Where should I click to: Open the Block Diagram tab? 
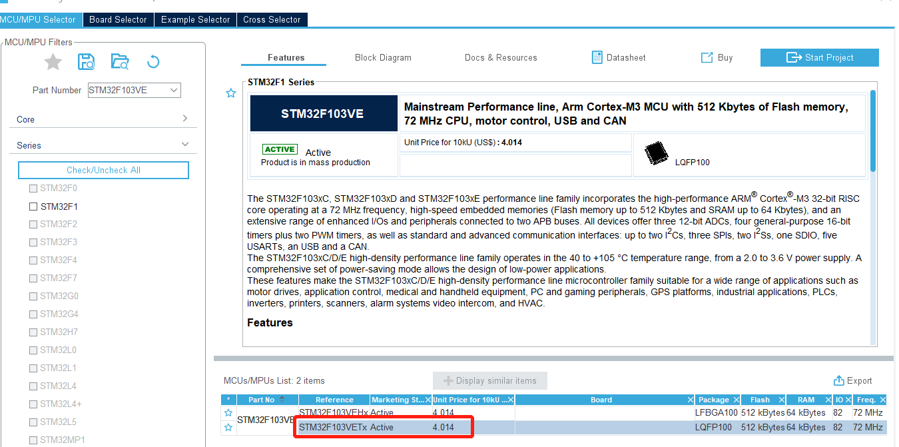tap(383, 57)
